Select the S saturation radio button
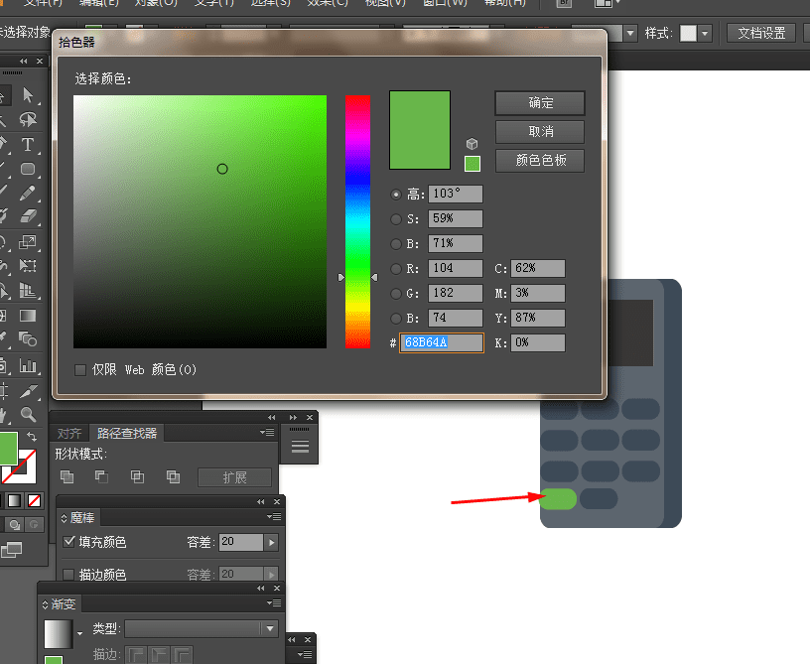This screenshot has width=810, height=664. tap(396, 219)
